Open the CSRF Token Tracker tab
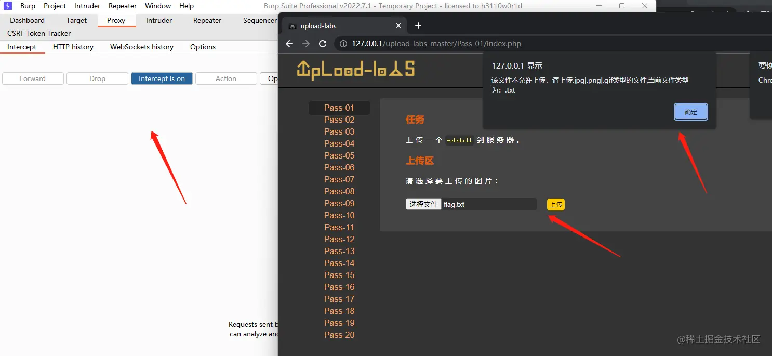Viewport: 772px width, 356px height. point(39,33)
